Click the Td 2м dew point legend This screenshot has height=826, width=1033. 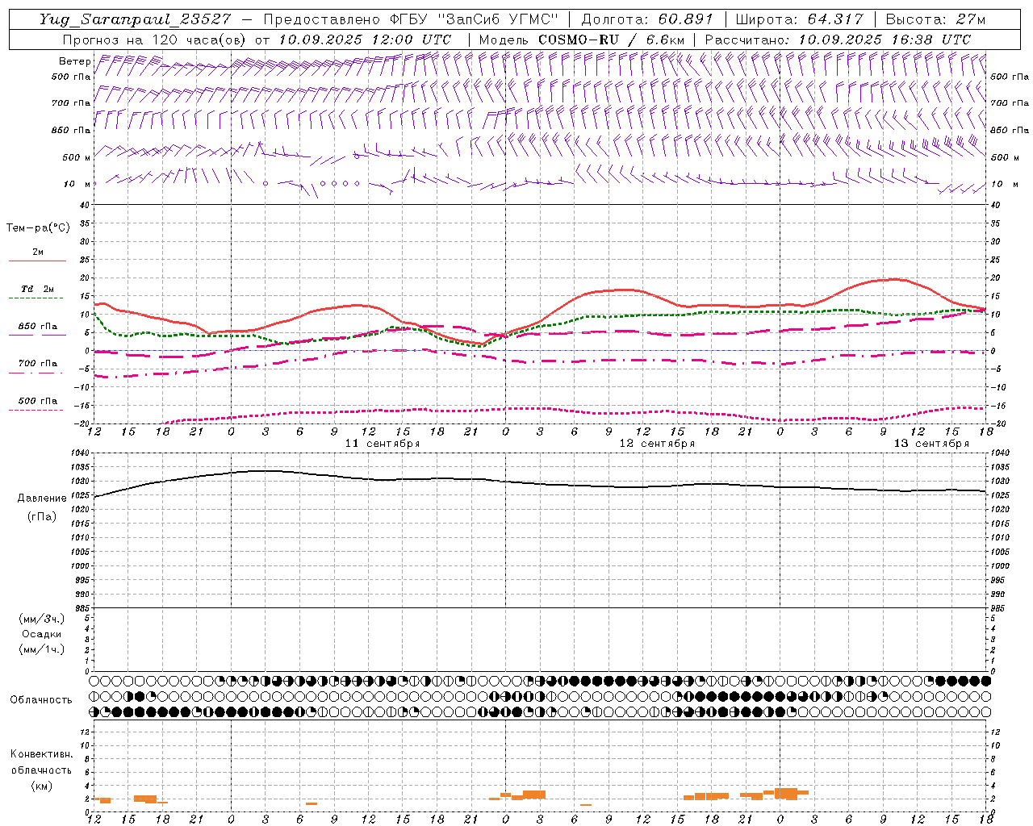coord(37,289)
